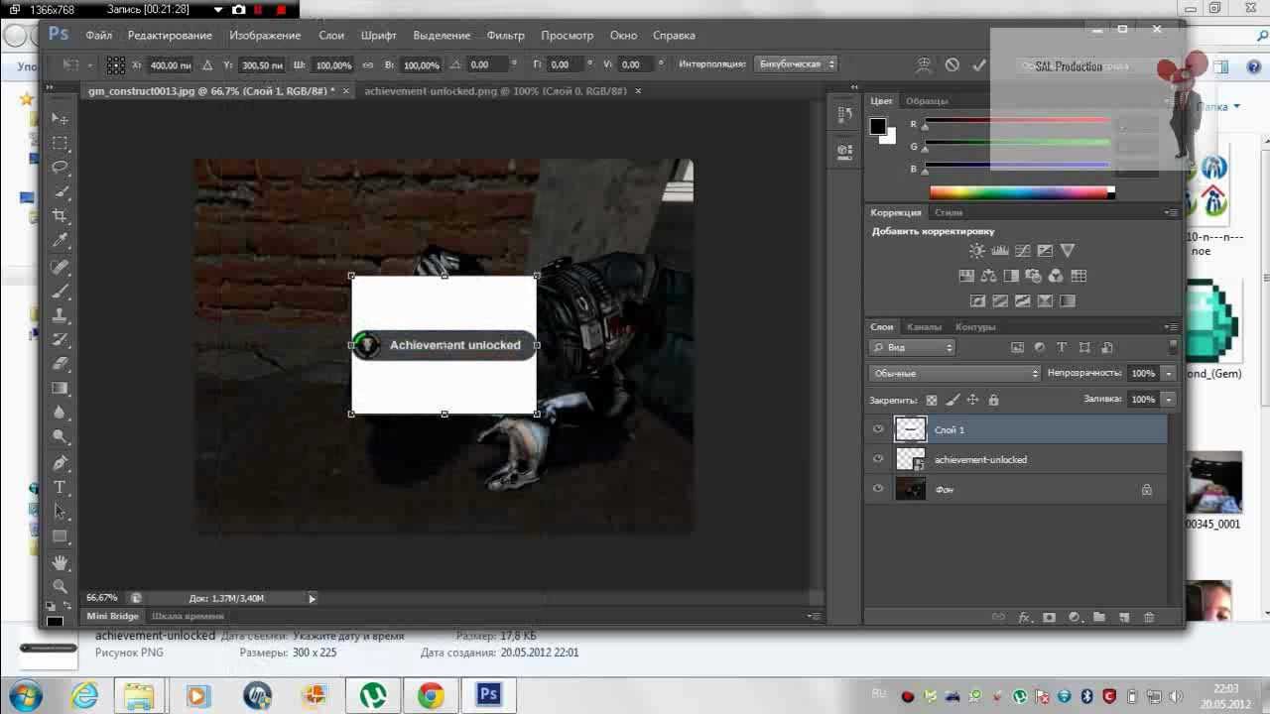Pick a color from the spectrum ramp
The width and height of the screenshot is (1270, 714).
pos(1022,192)
